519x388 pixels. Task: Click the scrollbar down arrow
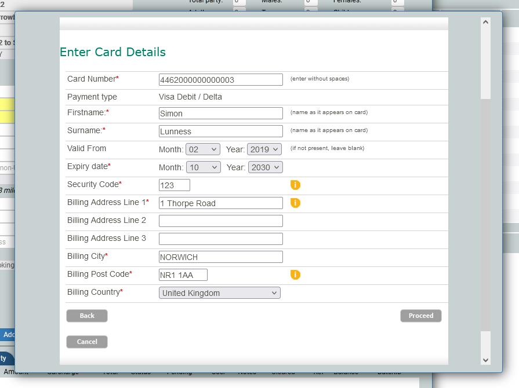[486, 360]
